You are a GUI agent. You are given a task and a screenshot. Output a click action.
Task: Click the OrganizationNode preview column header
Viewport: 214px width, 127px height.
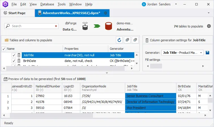pyautogui.click(x=103, y=88)
